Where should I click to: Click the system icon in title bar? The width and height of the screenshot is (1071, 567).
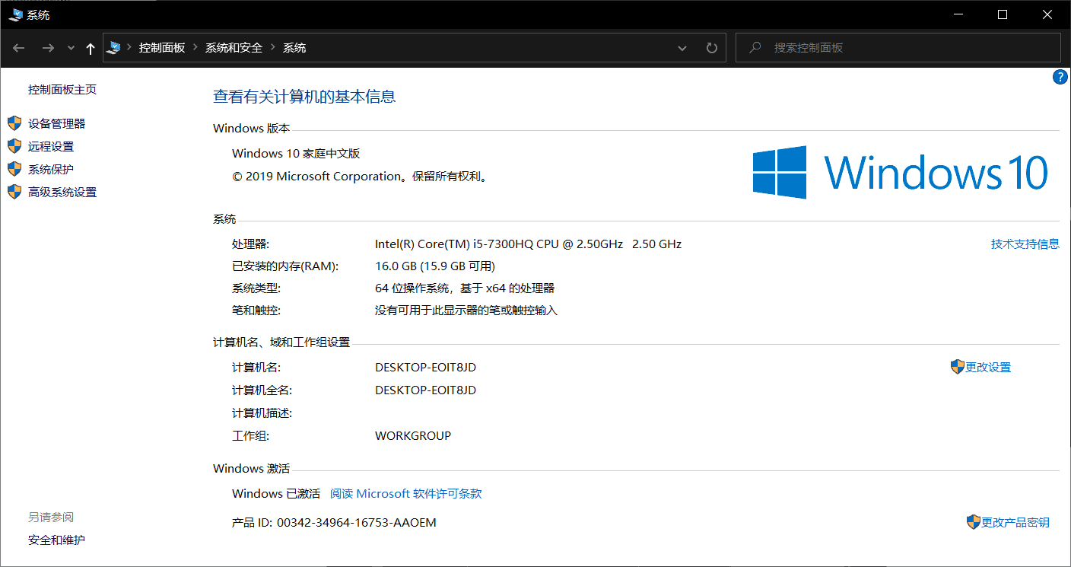(x=15, y=14)
